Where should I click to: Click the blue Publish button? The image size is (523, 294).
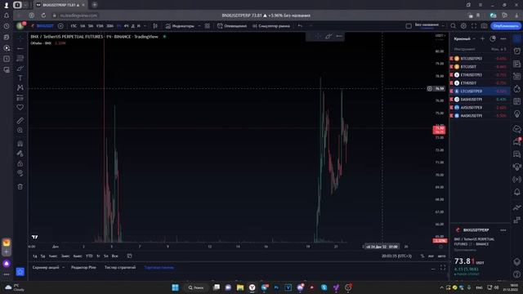coord(506,26)
